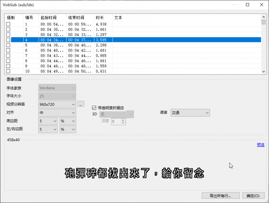Select subtitle row with duration 4.938

(133, 24)
